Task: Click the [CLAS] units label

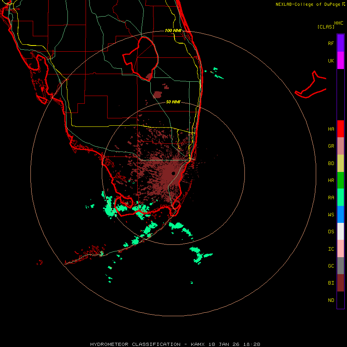Action: [x=326, y=27]
